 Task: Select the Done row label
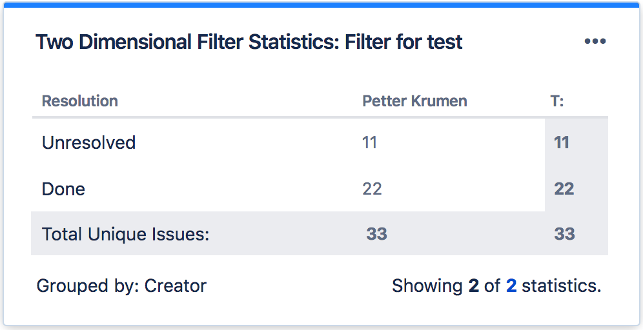click(x=63, y=189)
